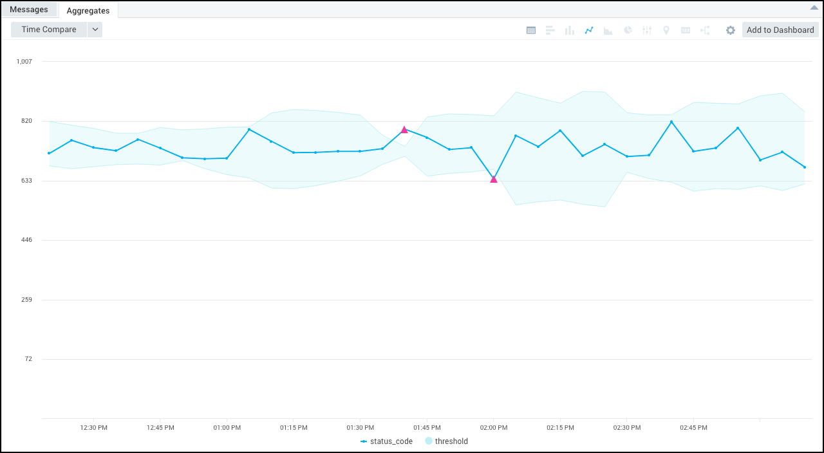
Task: Choose the Sankey flow diagram icon
Action: click(705, 30)
